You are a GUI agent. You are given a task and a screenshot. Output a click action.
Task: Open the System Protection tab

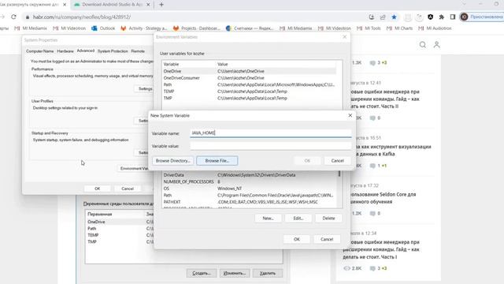coord(113,51)
